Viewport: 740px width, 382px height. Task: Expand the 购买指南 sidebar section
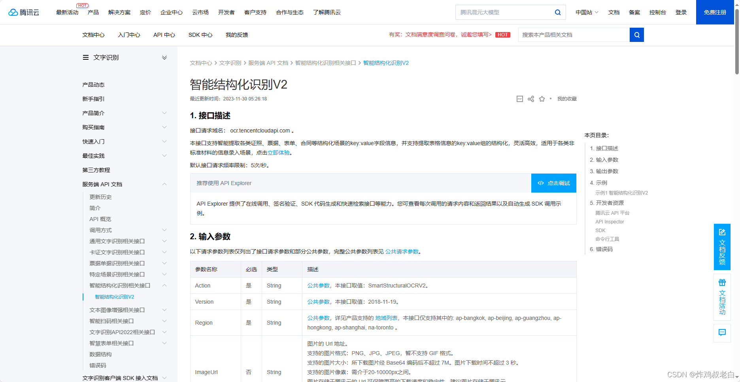pos(164,127)
